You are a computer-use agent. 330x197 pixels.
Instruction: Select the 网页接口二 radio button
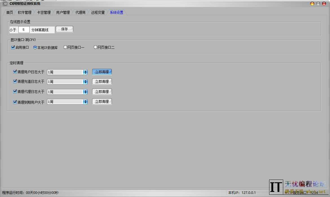coord(95,47)
